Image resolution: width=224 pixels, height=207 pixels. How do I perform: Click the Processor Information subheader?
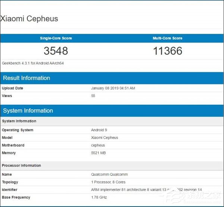pyautogui.click(x=112, y=166)
